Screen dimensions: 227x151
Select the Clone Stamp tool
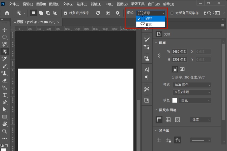click(x=5, y=73)
